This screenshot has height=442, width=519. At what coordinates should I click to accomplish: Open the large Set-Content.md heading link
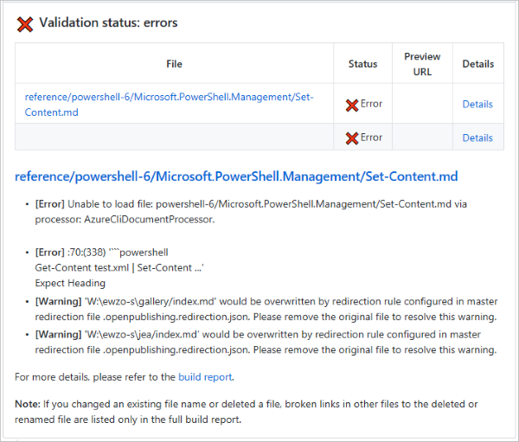(236, 176)
